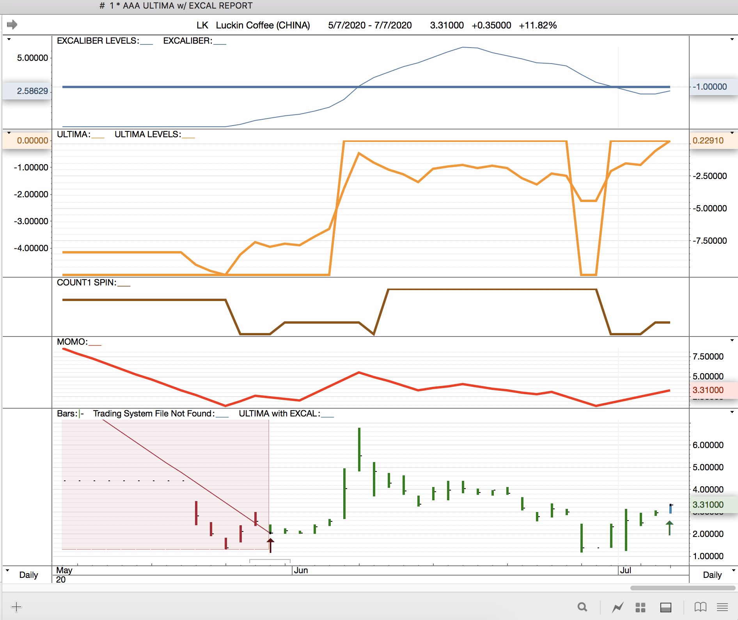This screenshot has width=738, height=620.
Task: Select the lightning-bolt chart line icon
Action: point(617,607)
